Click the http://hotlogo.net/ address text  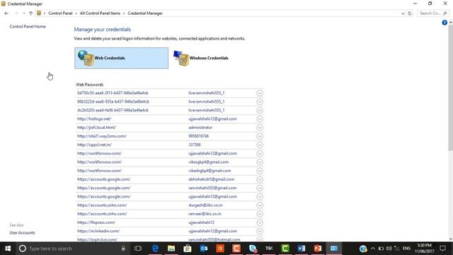[x=94, y=119]
